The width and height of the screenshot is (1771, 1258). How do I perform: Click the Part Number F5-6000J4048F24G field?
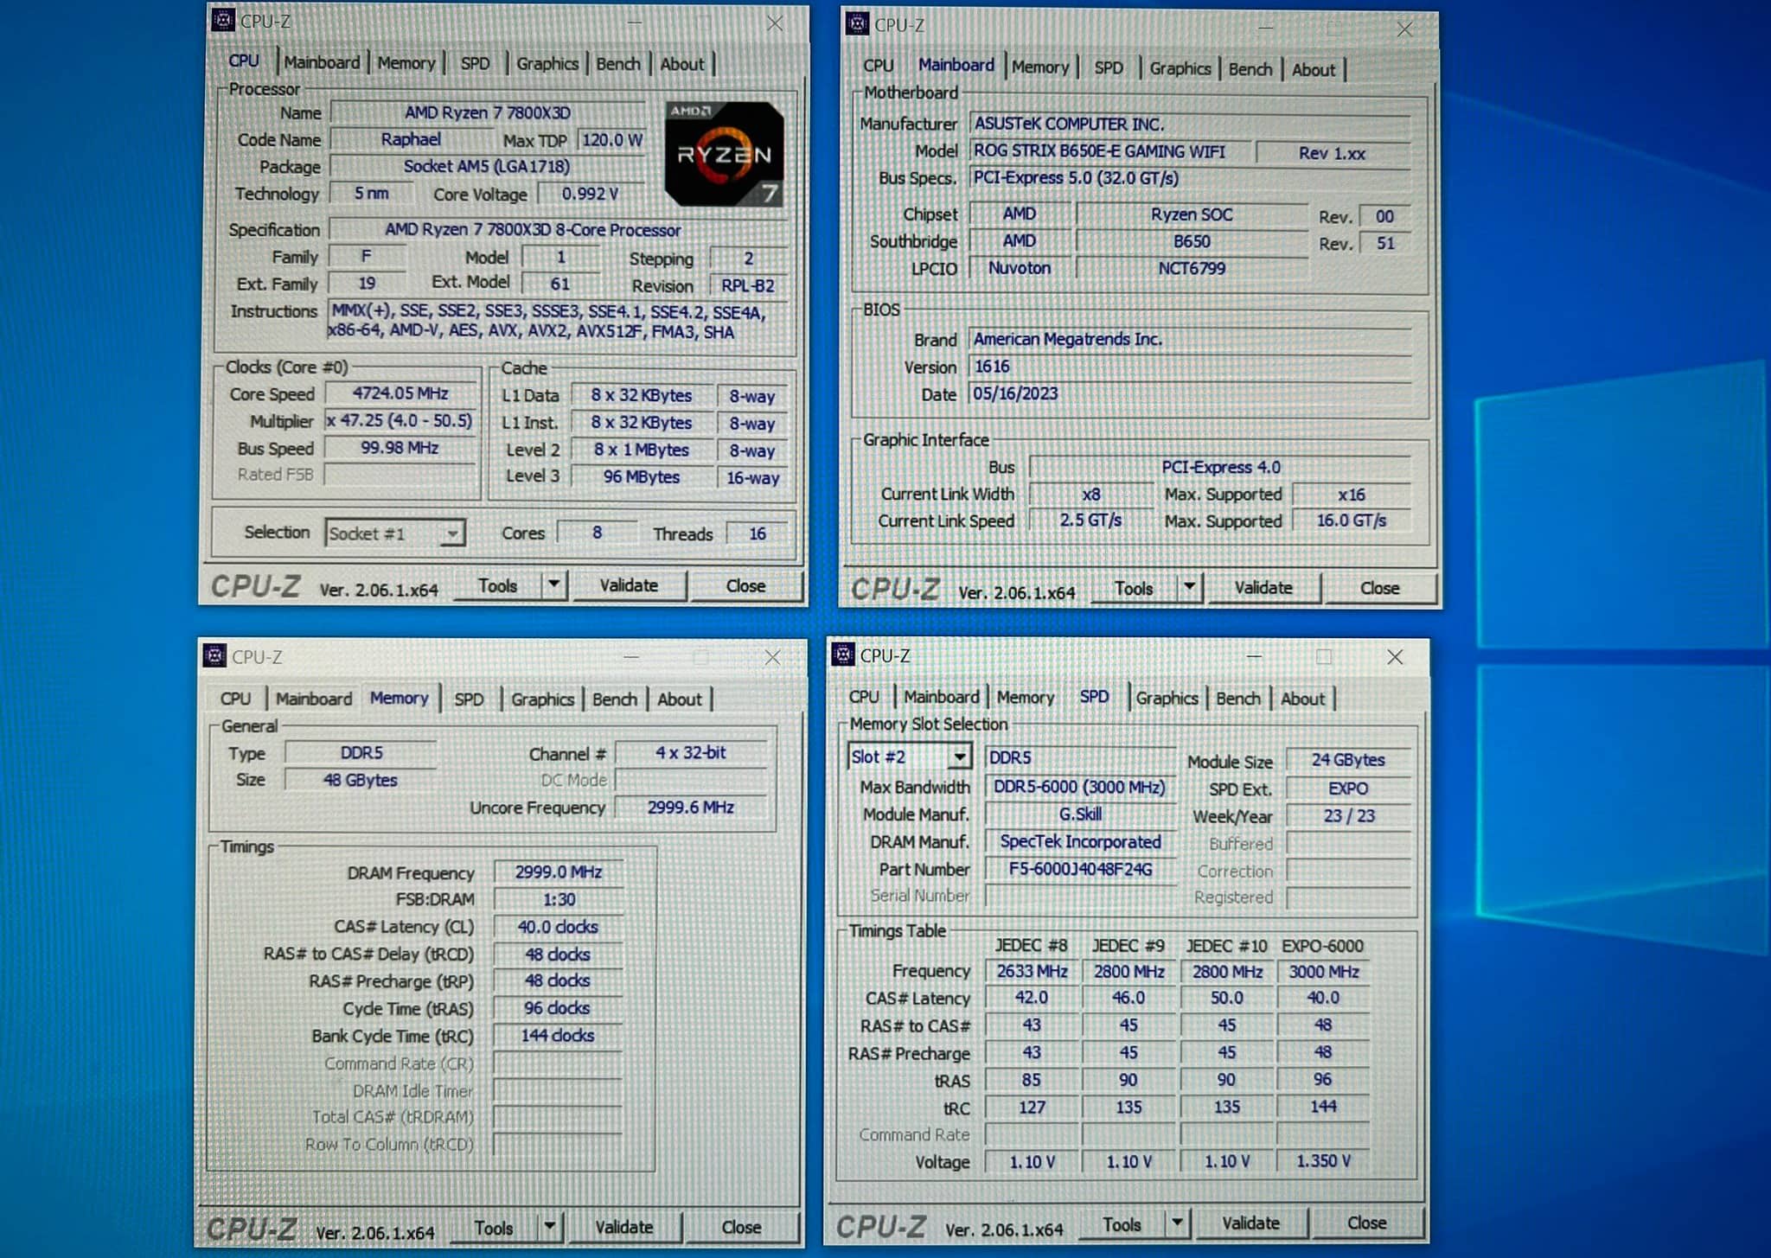tap(1080, 869)
